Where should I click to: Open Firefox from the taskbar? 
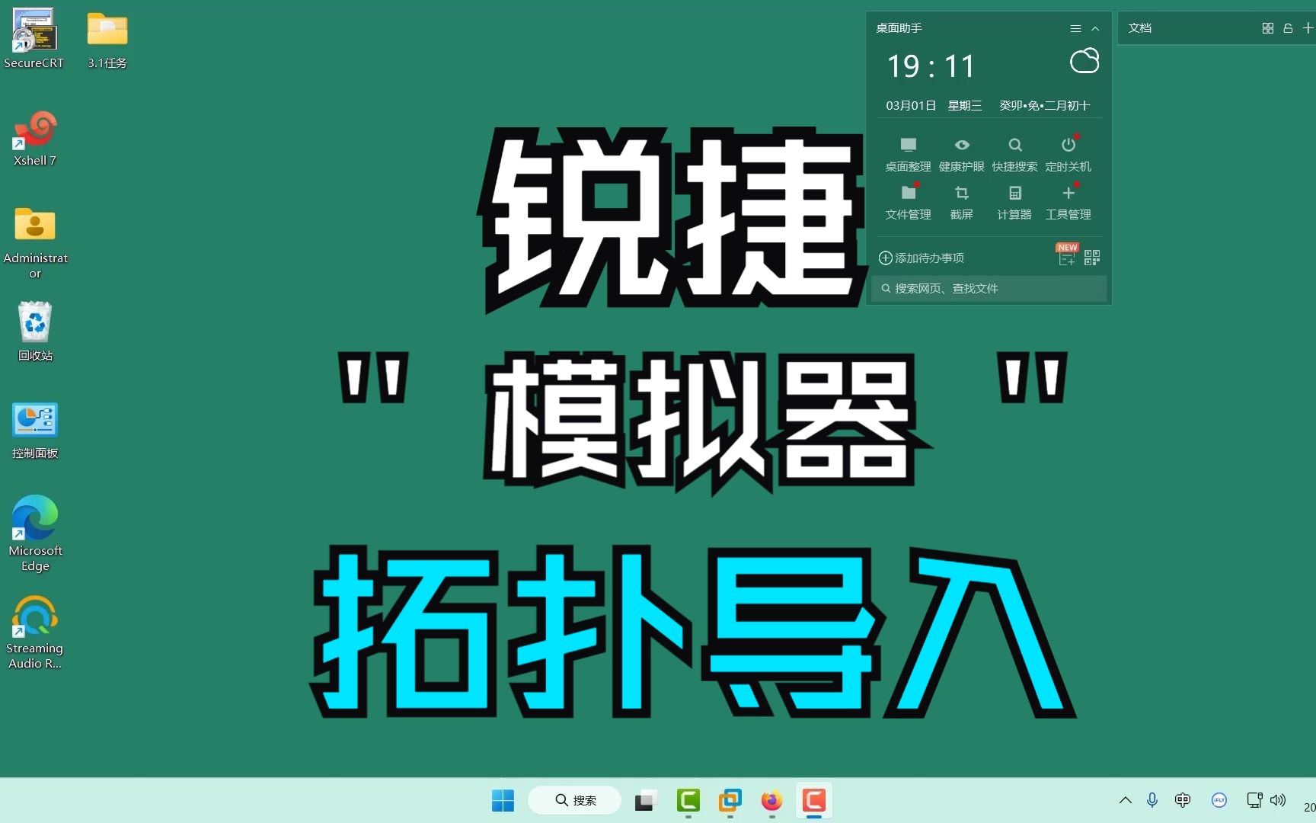click(771, 800)
